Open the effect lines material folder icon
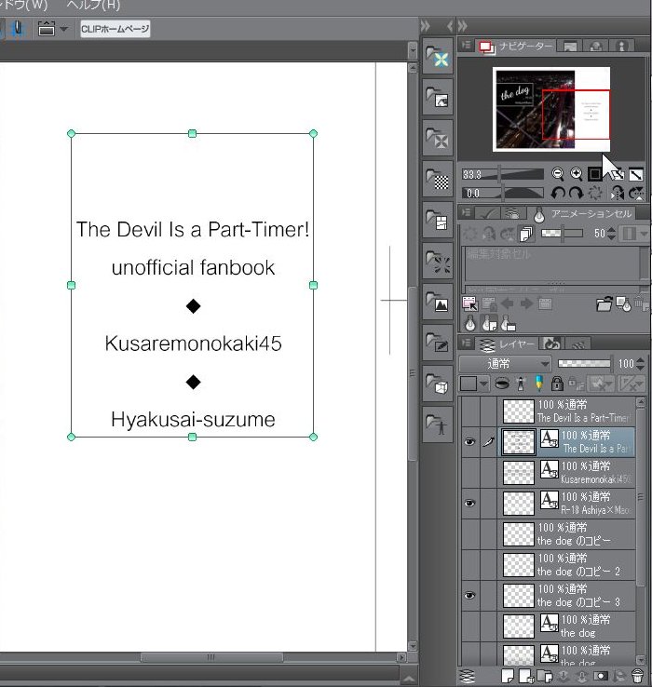 438,261
